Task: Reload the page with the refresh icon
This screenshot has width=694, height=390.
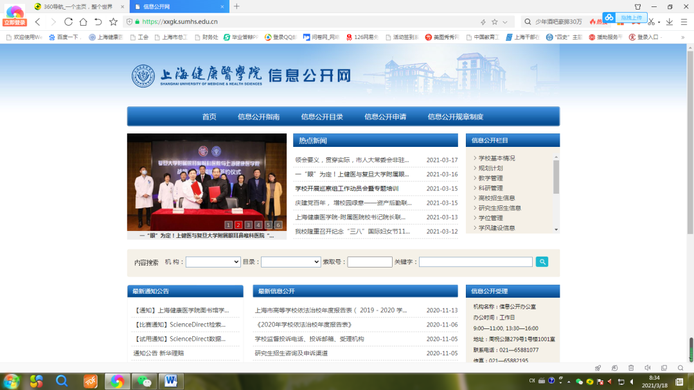Action: coord(68,22)
